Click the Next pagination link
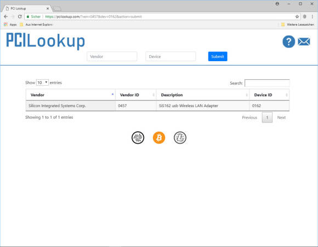Image resolution: width=318 pixels, height=247 pixels. coord(281,117)
